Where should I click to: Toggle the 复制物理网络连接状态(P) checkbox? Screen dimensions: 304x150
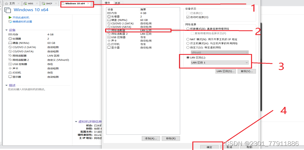tap(192, 33)
